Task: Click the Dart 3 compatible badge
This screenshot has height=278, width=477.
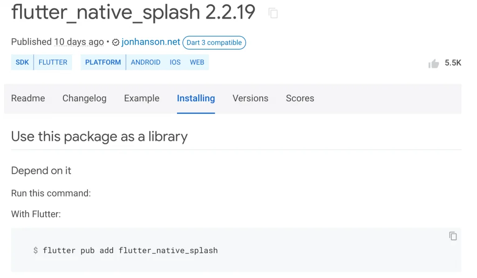Action: pos(214,42)
